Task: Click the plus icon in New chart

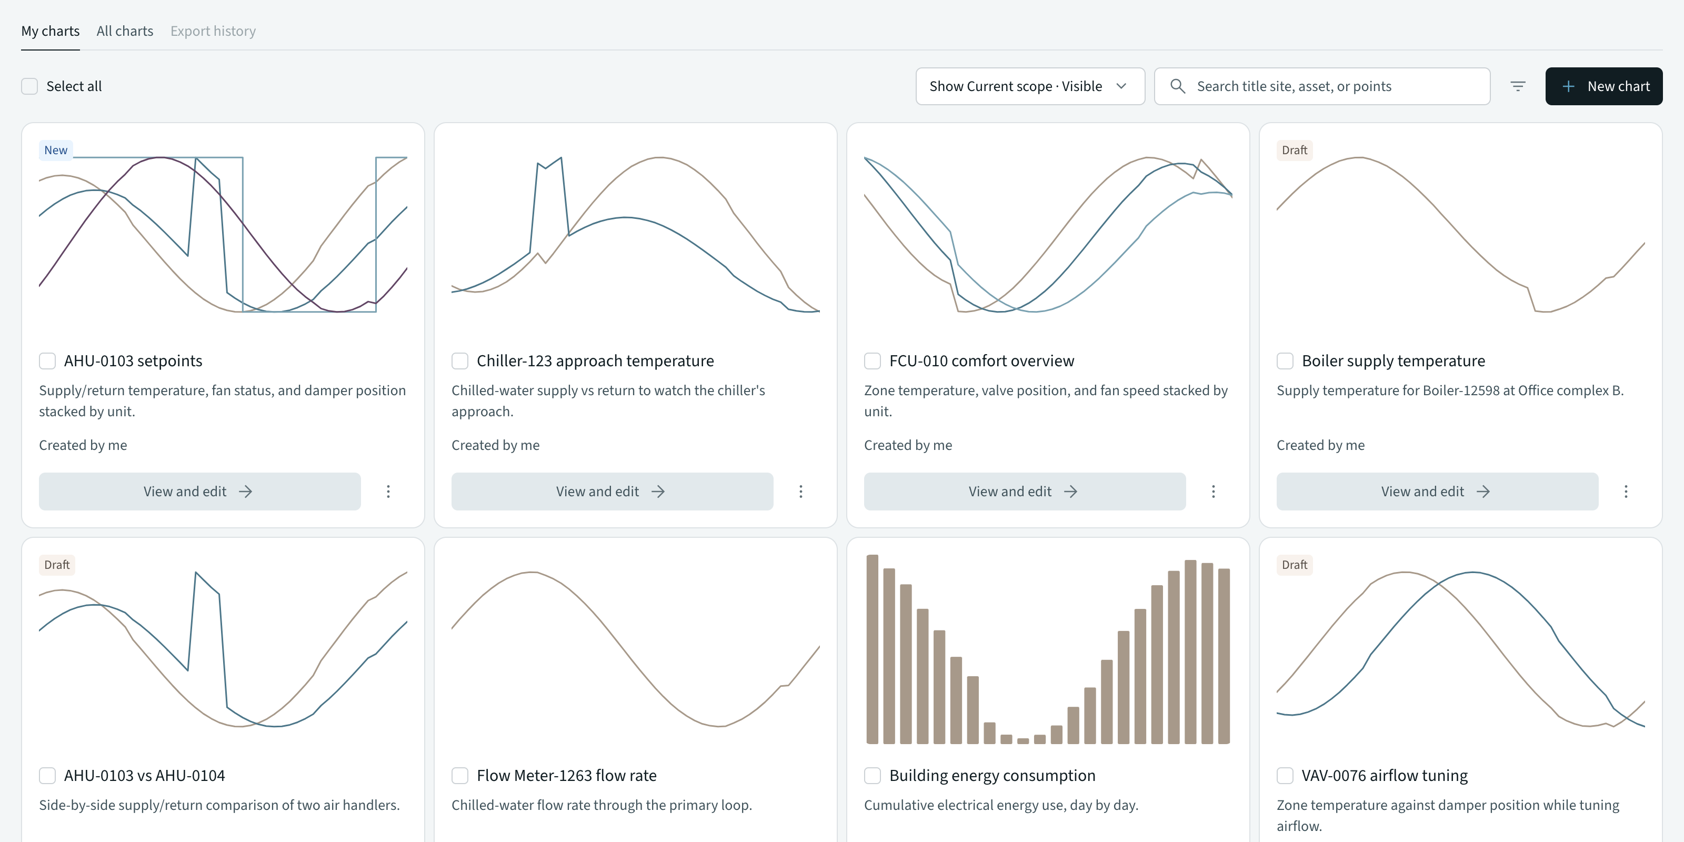Action: 1568,86
